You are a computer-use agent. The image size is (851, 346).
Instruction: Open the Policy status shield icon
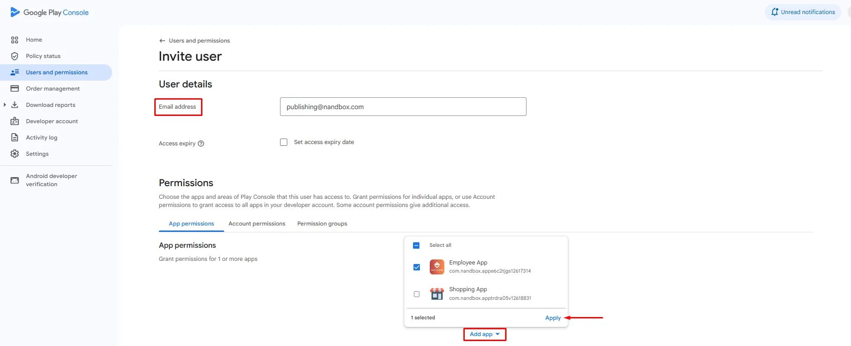coord(15,56)
